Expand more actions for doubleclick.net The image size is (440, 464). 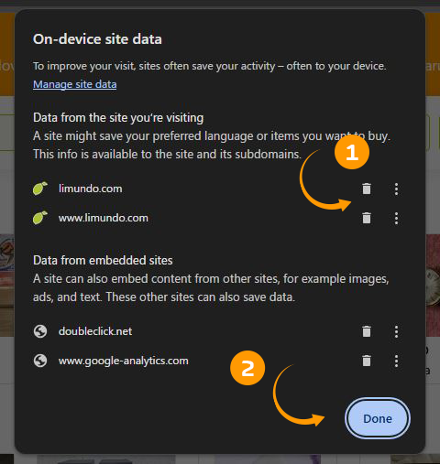[396, 331]
